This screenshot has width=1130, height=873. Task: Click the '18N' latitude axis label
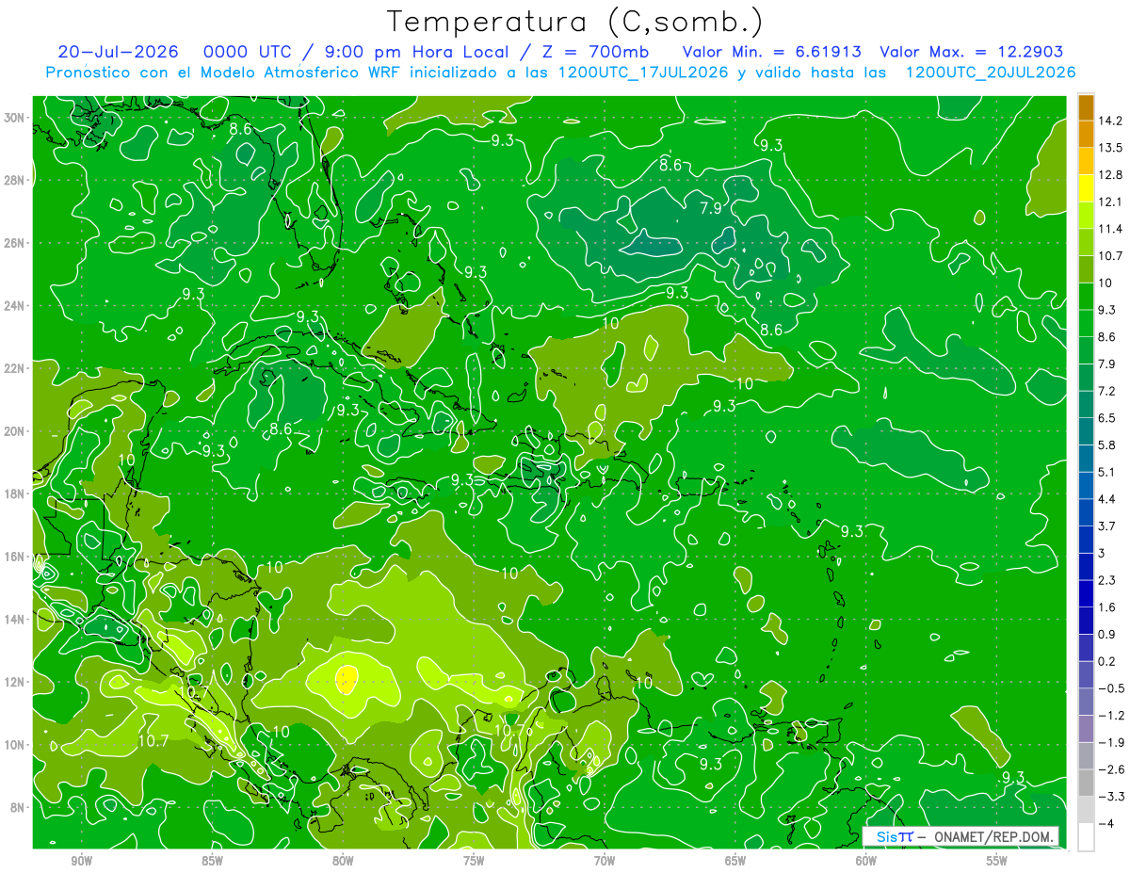point(14,493)
